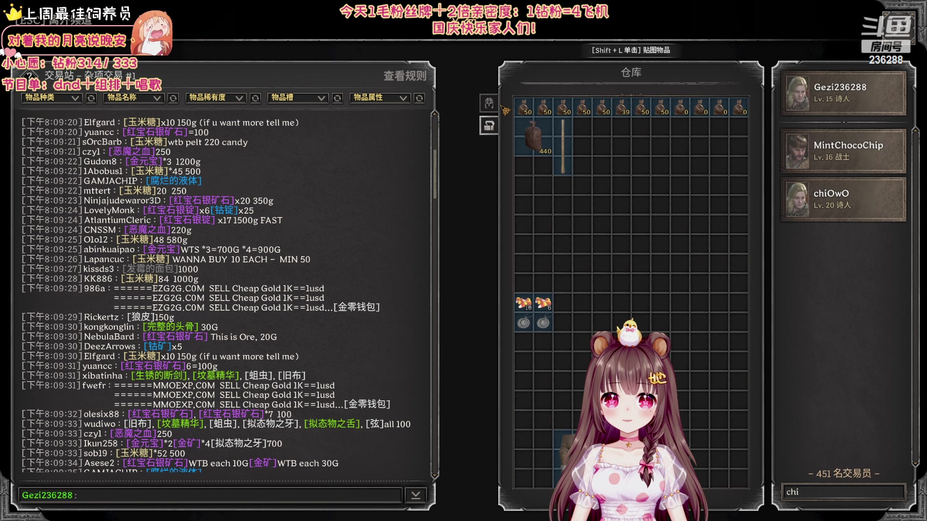Switch to the helmet equipment tab
The width and height of the screenshot is (927, 521).
click(489, 103)
